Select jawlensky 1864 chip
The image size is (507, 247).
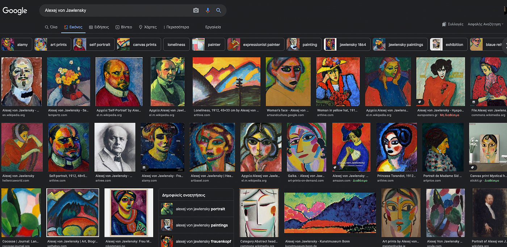(347, 45)
